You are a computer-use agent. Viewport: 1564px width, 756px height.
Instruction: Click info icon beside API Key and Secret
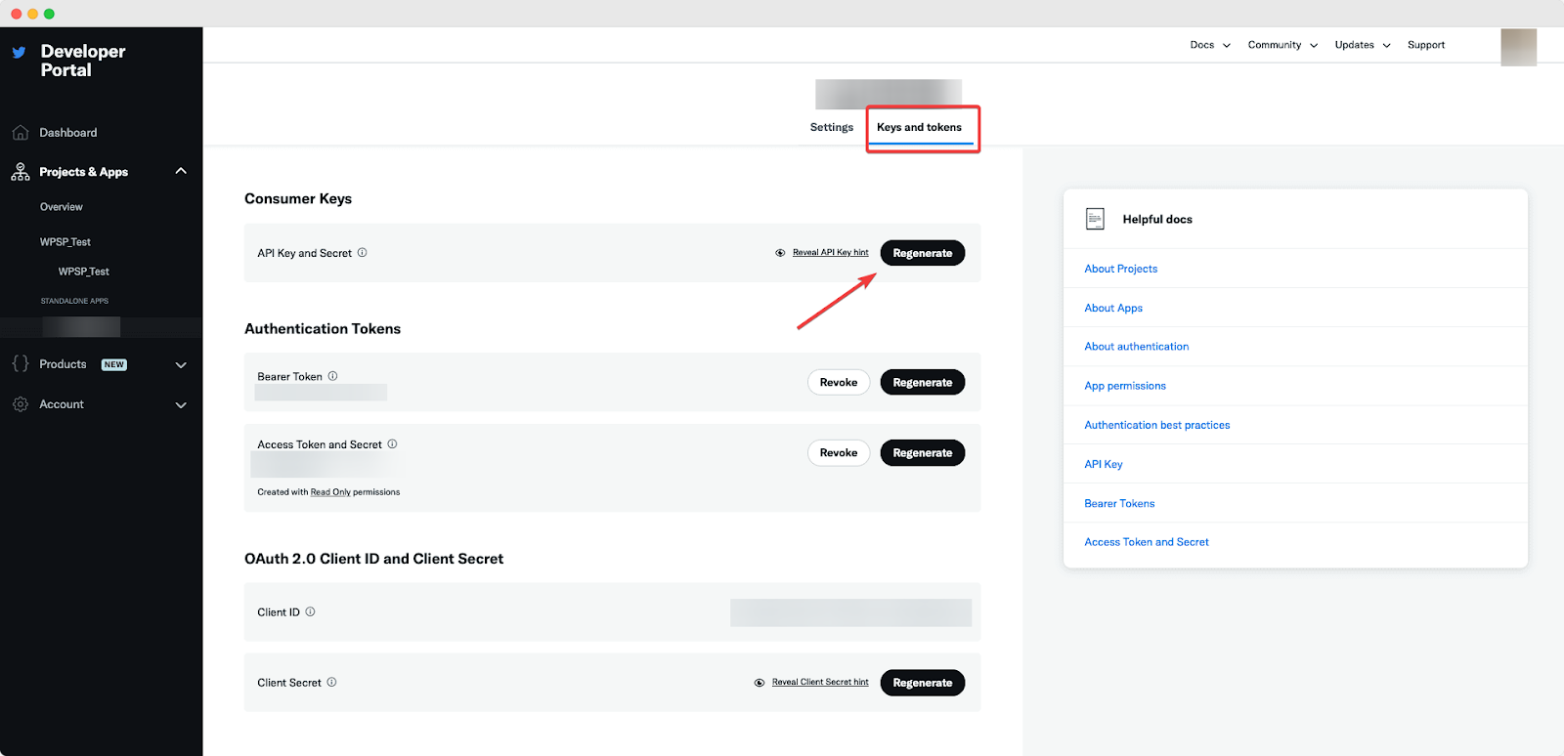pos(362,252)
